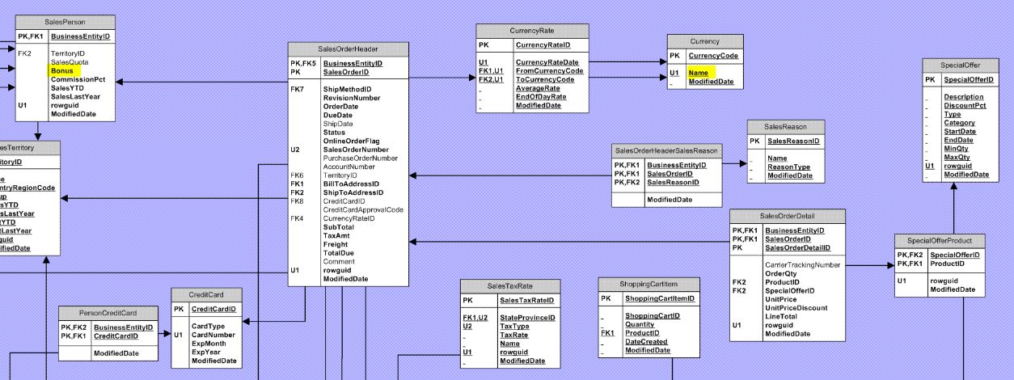Select the SpecialOfferProduct table title
Viewport: 1014px width, 380px height.
(939, 241)
